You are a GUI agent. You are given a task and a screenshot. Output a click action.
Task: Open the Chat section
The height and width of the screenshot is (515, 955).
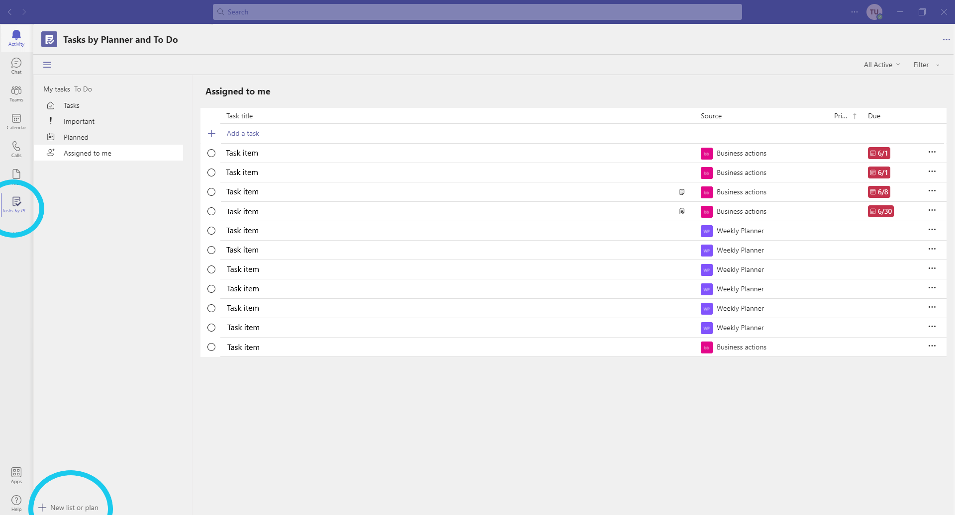coord(16,65)
